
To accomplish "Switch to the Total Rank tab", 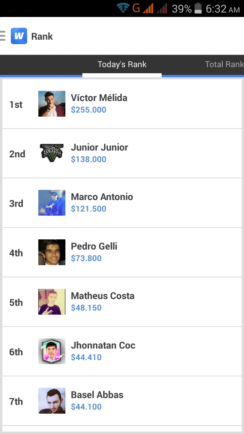I will coord(224,64).
